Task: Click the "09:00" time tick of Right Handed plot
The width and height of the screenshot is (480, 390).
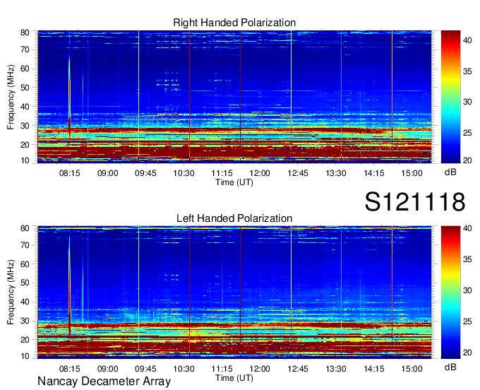Action: [x=108, y=173]
